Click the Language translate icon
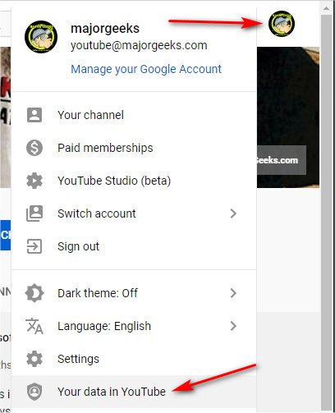335x413 pixels. coord(34,326)
